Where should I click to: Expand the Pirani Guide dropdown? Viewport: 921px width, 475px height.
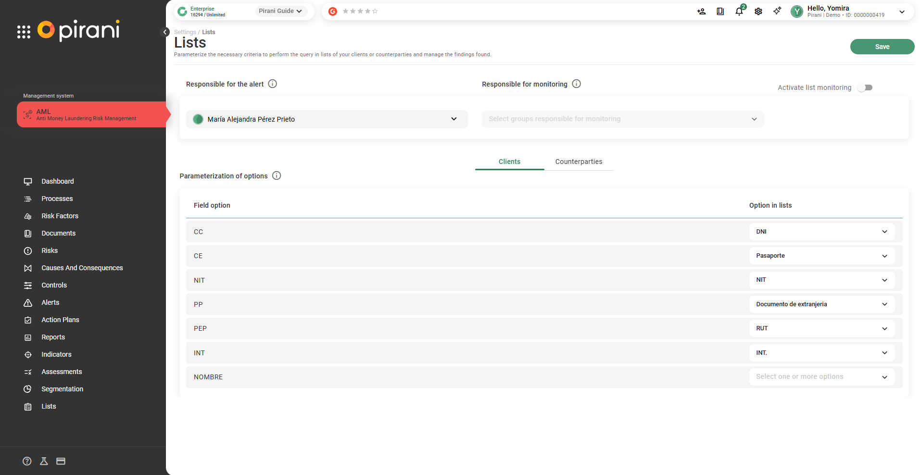click(x=280, y=11)
